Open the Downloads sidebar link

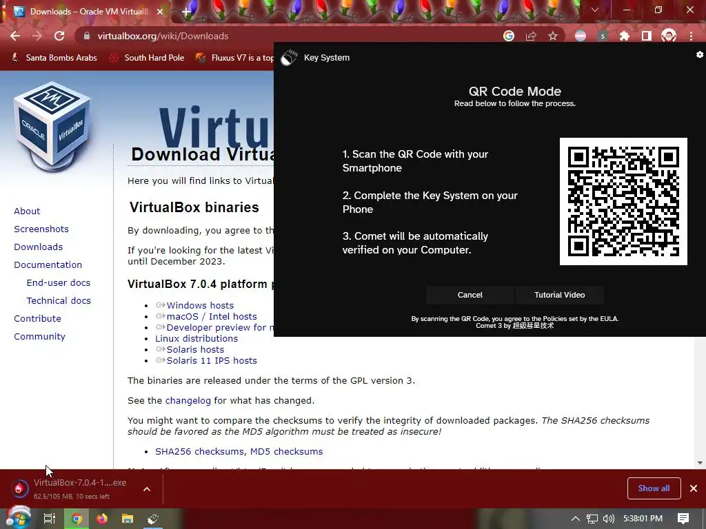point(39,247)
